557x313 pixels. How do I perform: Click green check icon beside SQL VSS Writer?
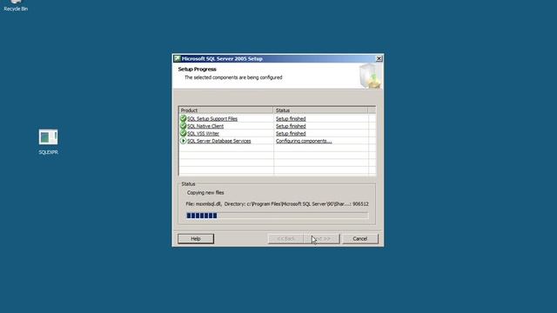[183, 133]
